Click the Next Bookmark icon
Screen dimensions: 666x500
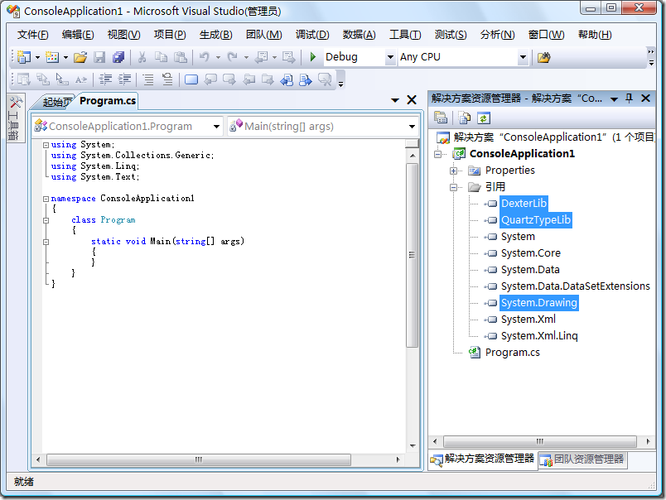[229, 79]
